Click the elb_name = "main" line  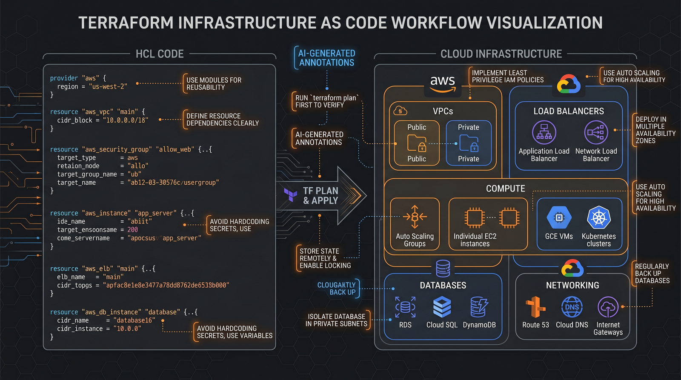(x=90, y=277)
